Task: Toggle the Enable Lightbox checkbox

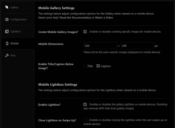Action: click(x=85, y=104)
